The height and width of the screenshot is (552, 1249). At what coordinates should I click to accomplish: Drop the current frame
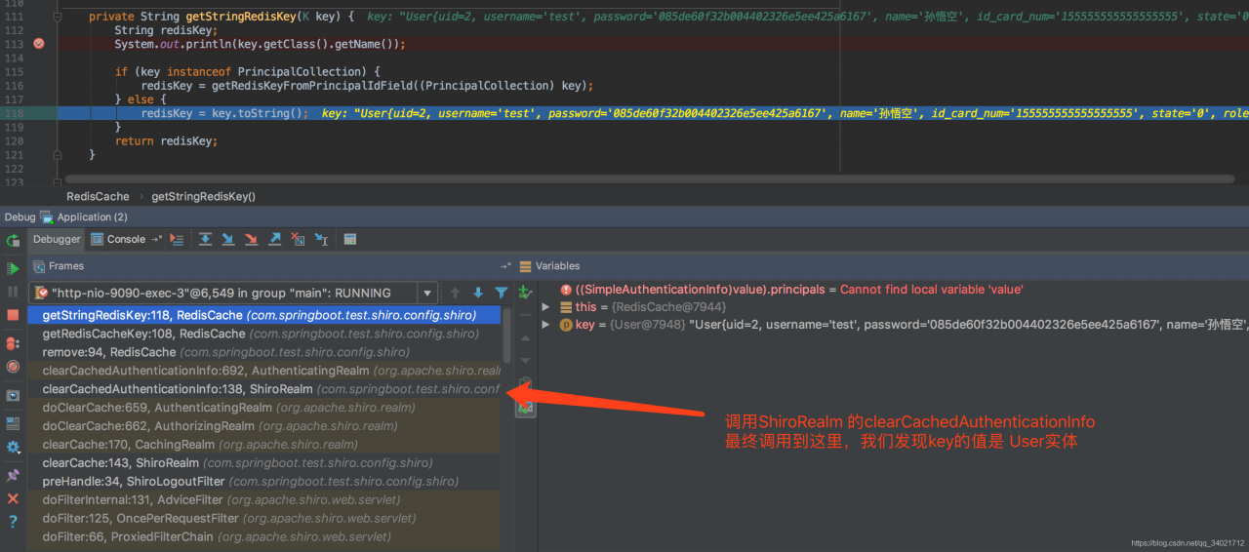[298, 239]
